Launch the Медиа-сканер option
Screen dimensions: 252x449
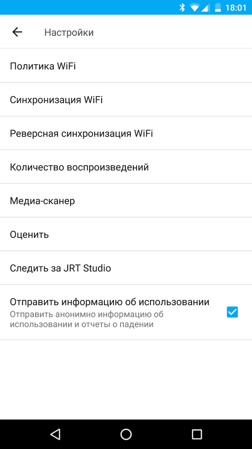[x=42, y=201]
